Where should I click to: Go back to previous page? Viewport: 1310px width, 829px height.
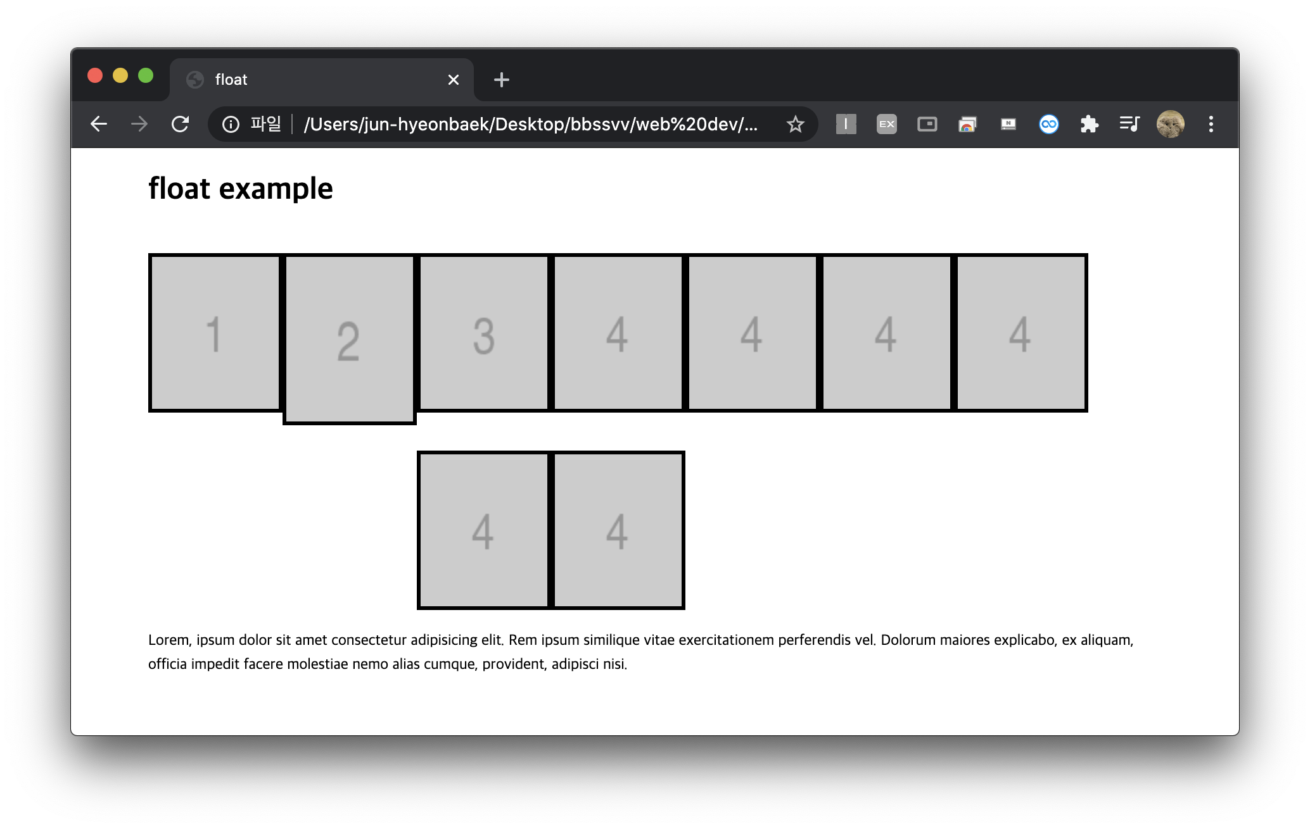99,124
